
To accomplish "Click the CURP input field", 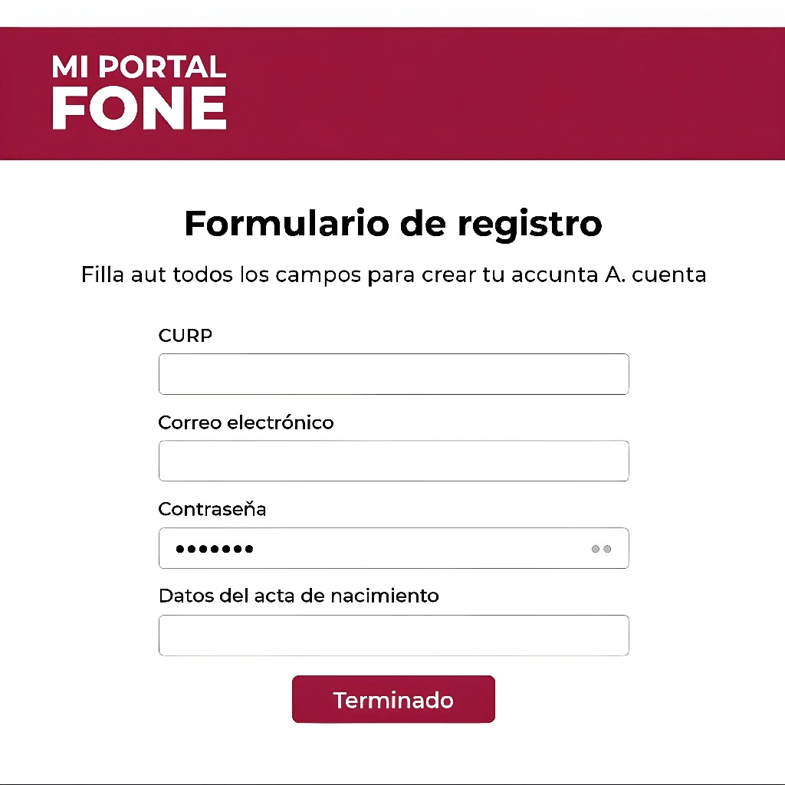I will (x=393, y=374).
